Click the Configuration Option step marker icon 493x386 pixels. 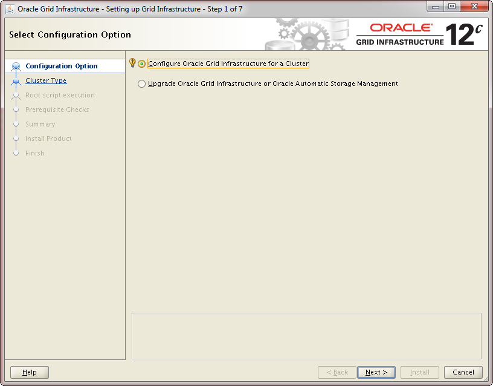tap(16, 67)
